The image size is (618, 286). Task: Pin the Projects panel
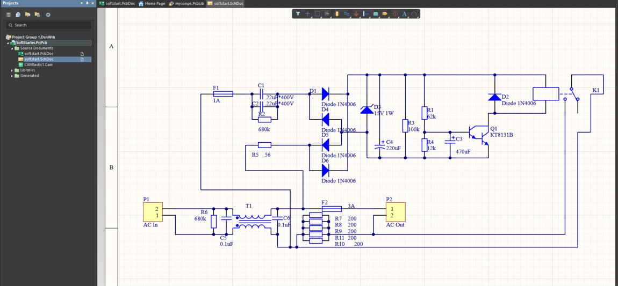[x=87, y=3]
